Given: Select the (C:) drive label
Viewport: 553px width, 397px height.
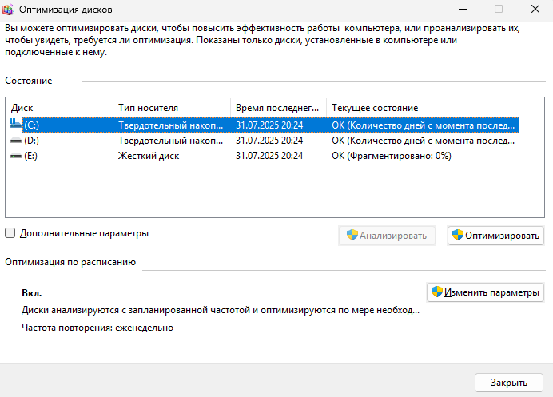Looking at the screenshot, I should (31, 125).
